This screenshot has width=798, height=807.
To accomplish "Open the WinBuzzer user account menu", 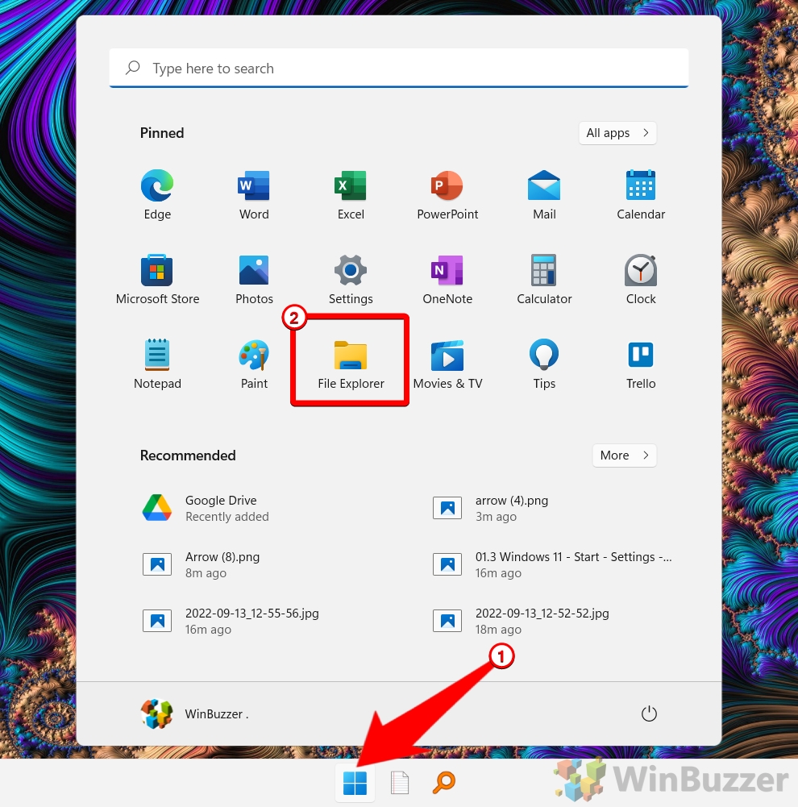I will (194, 713).
